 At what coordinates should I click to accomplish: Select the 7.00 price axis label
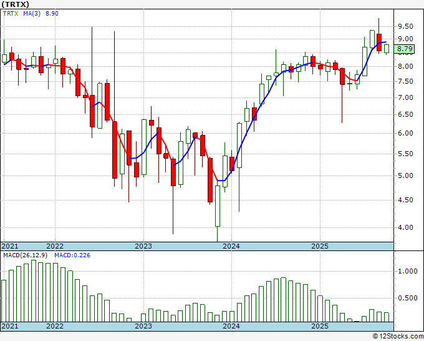click(x=405, y=98)
